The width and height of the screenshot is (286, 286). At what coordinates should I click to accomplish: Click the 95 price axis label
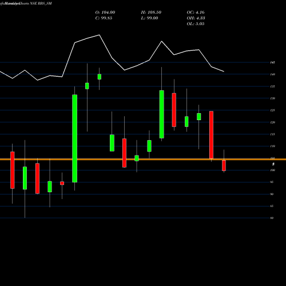click(x=272, y=182)
